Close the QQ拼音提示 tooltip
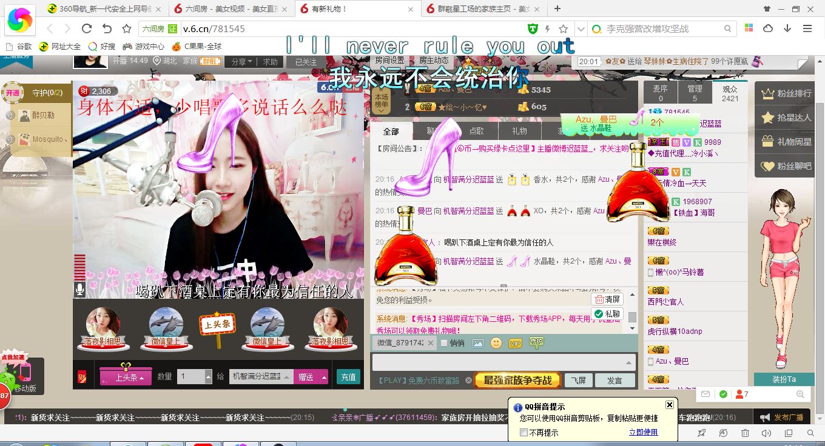Image resolution: width=825 pixels, height=446 pixels. pos(669,405)
